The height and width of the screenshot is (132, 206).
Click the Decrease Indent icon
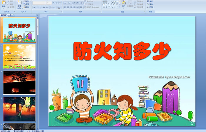coord(74,3)
